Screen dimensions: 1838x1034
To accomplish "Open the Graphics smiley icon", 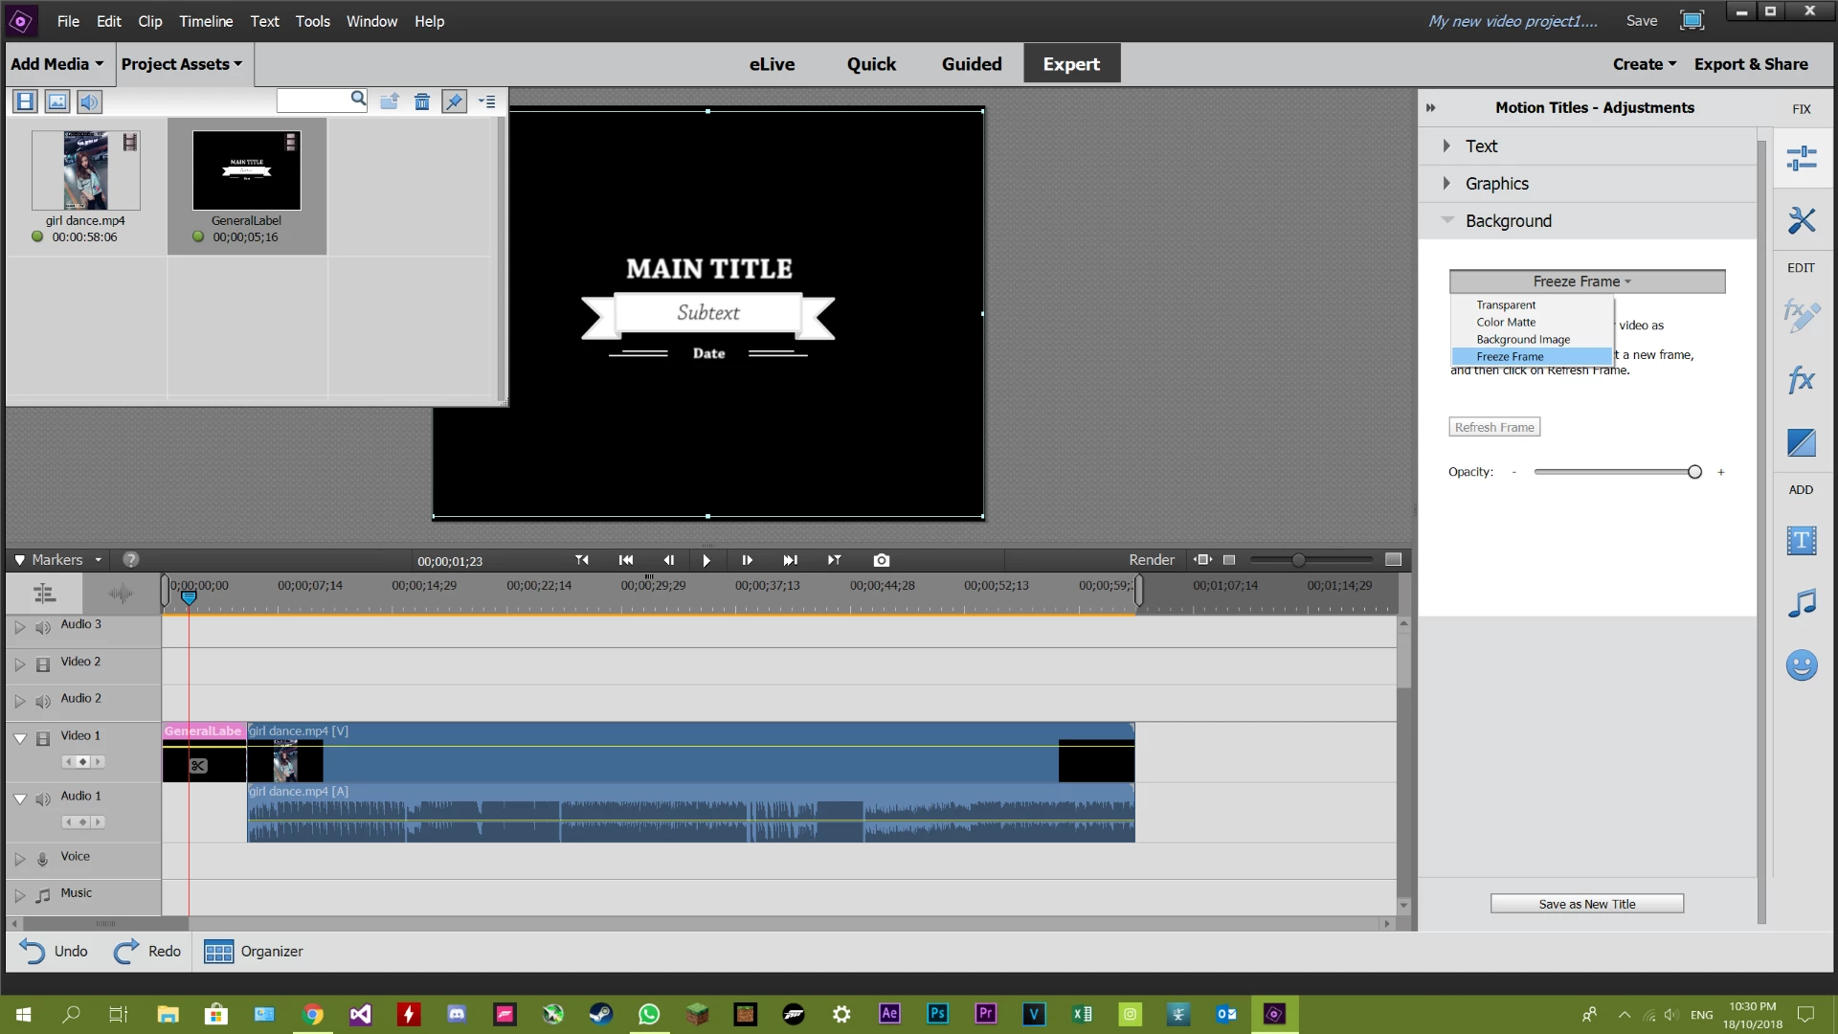I will (1801, 665).
